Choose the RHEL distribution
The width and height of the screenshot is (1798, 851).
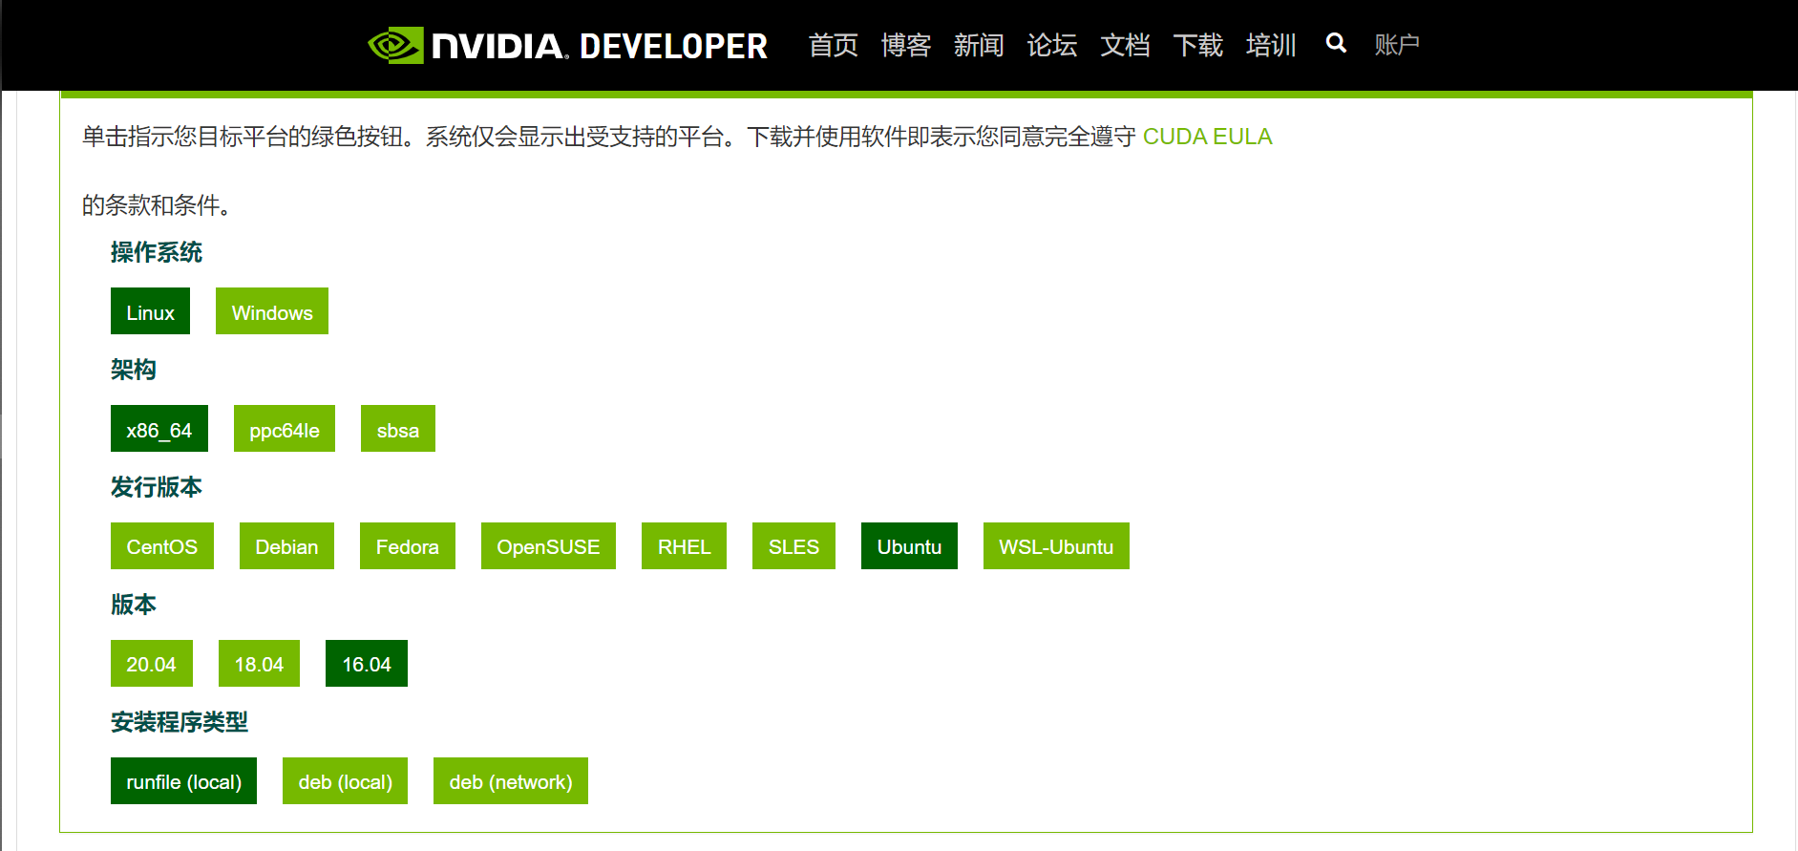(684, 546)
